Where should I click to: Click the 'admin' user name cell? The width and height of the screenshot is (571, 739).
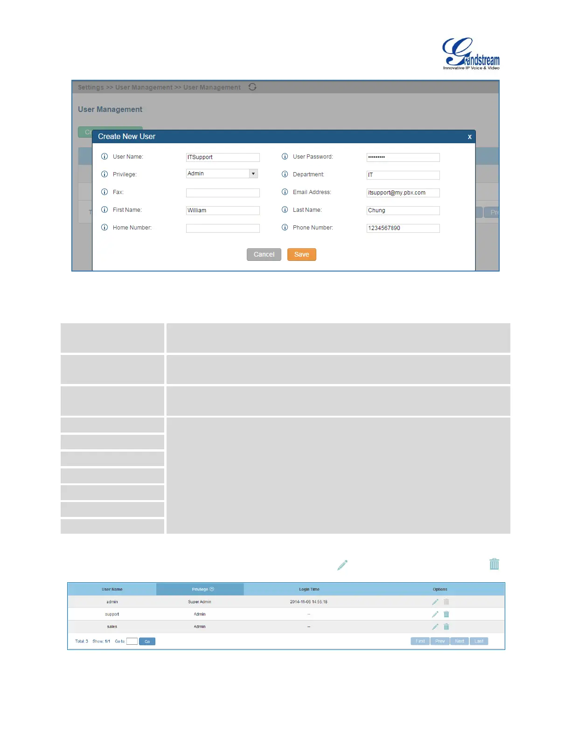click(112, 602)
